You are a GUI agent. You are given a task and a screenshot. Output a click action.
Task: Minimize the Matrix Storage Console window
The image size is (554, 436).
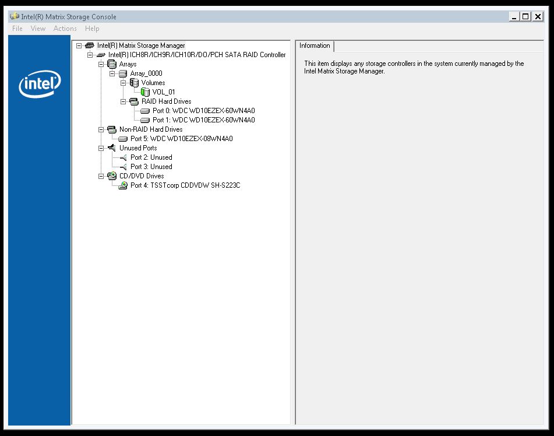[x=514, y=17]
